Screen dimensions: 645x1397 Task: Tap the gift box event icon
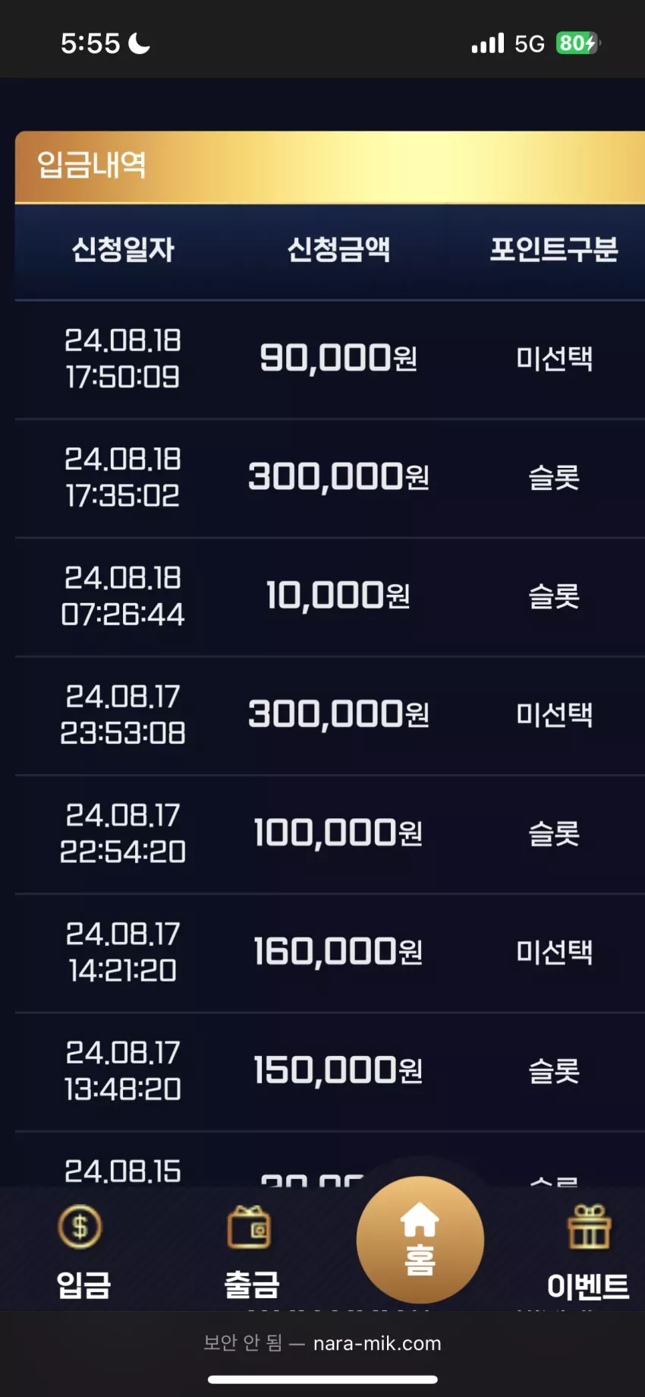pyautogui.click(x=589, y=1227)
